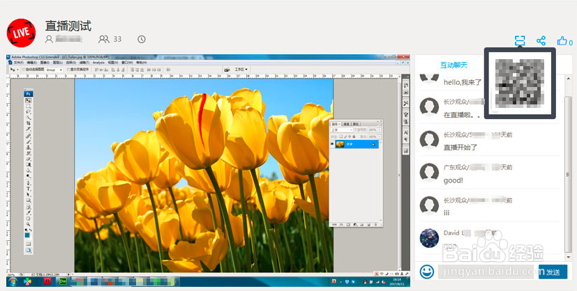Select the Slice tool

click(x=29, y=129)
